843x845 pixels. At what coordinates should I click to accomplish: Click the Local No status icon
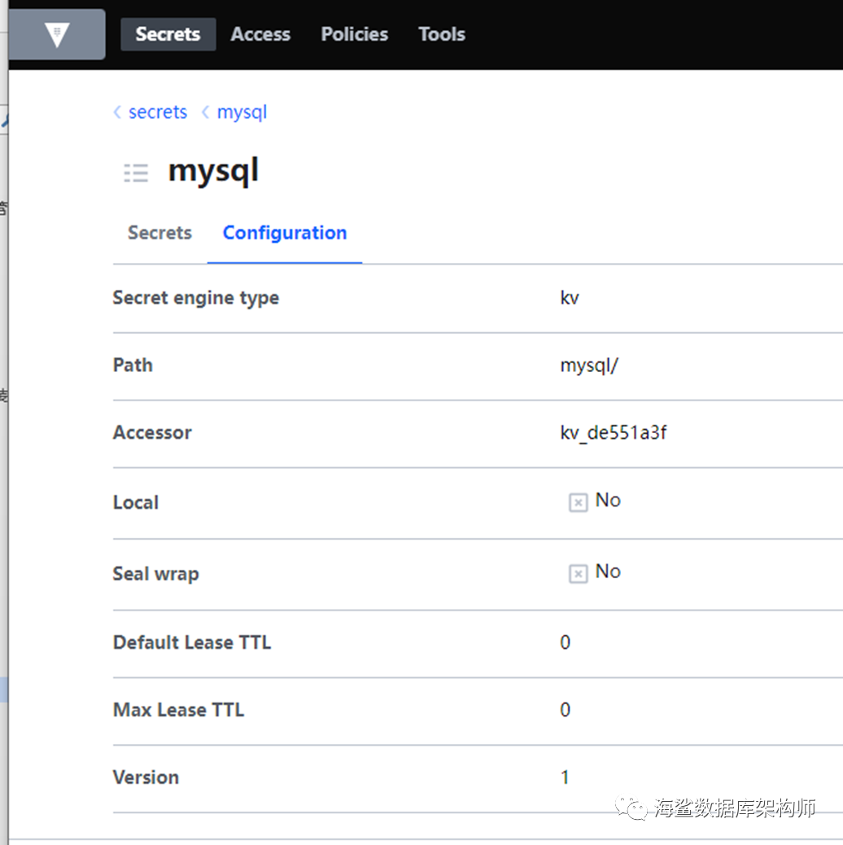click(x=578, y=502)
